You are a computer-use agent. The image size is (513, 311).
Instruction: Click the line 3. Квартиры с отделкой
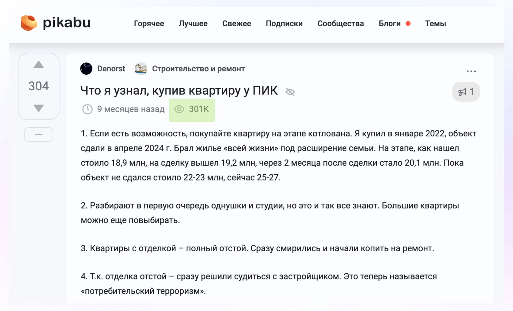coord(257,248)
